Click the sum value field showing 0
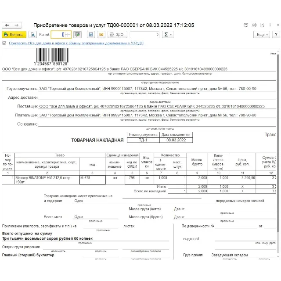This screenshot has width=281, height=281. click(144, 35)
